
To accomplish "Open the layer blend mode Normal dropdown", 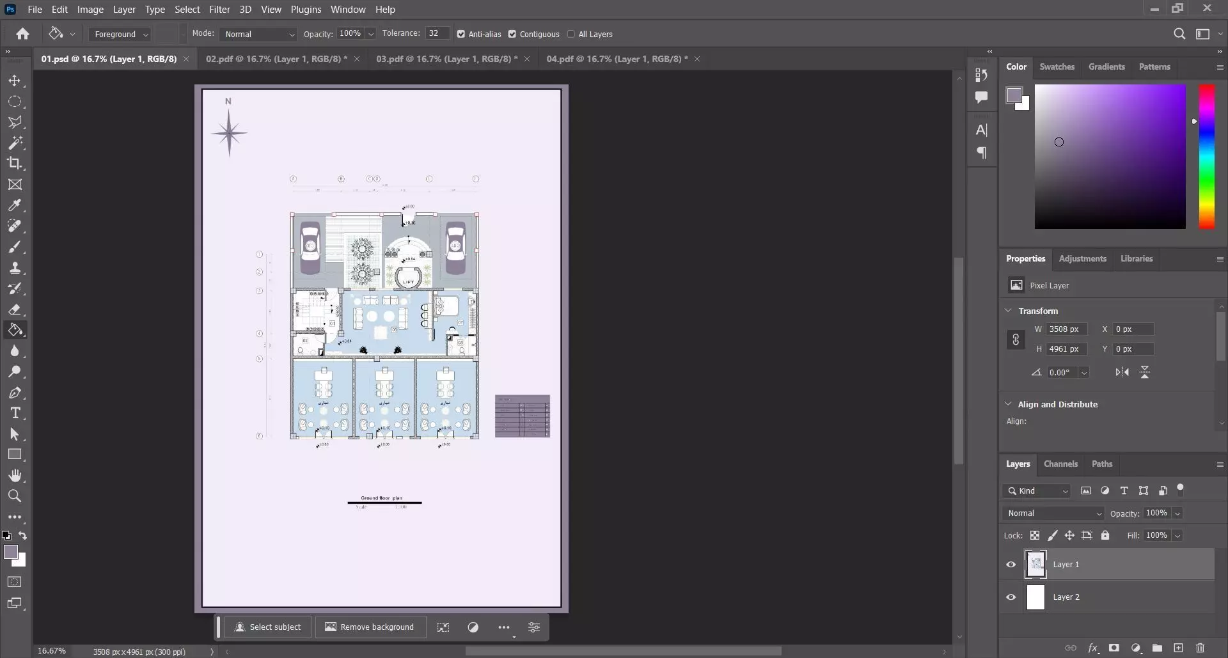I will [1053, 513].
